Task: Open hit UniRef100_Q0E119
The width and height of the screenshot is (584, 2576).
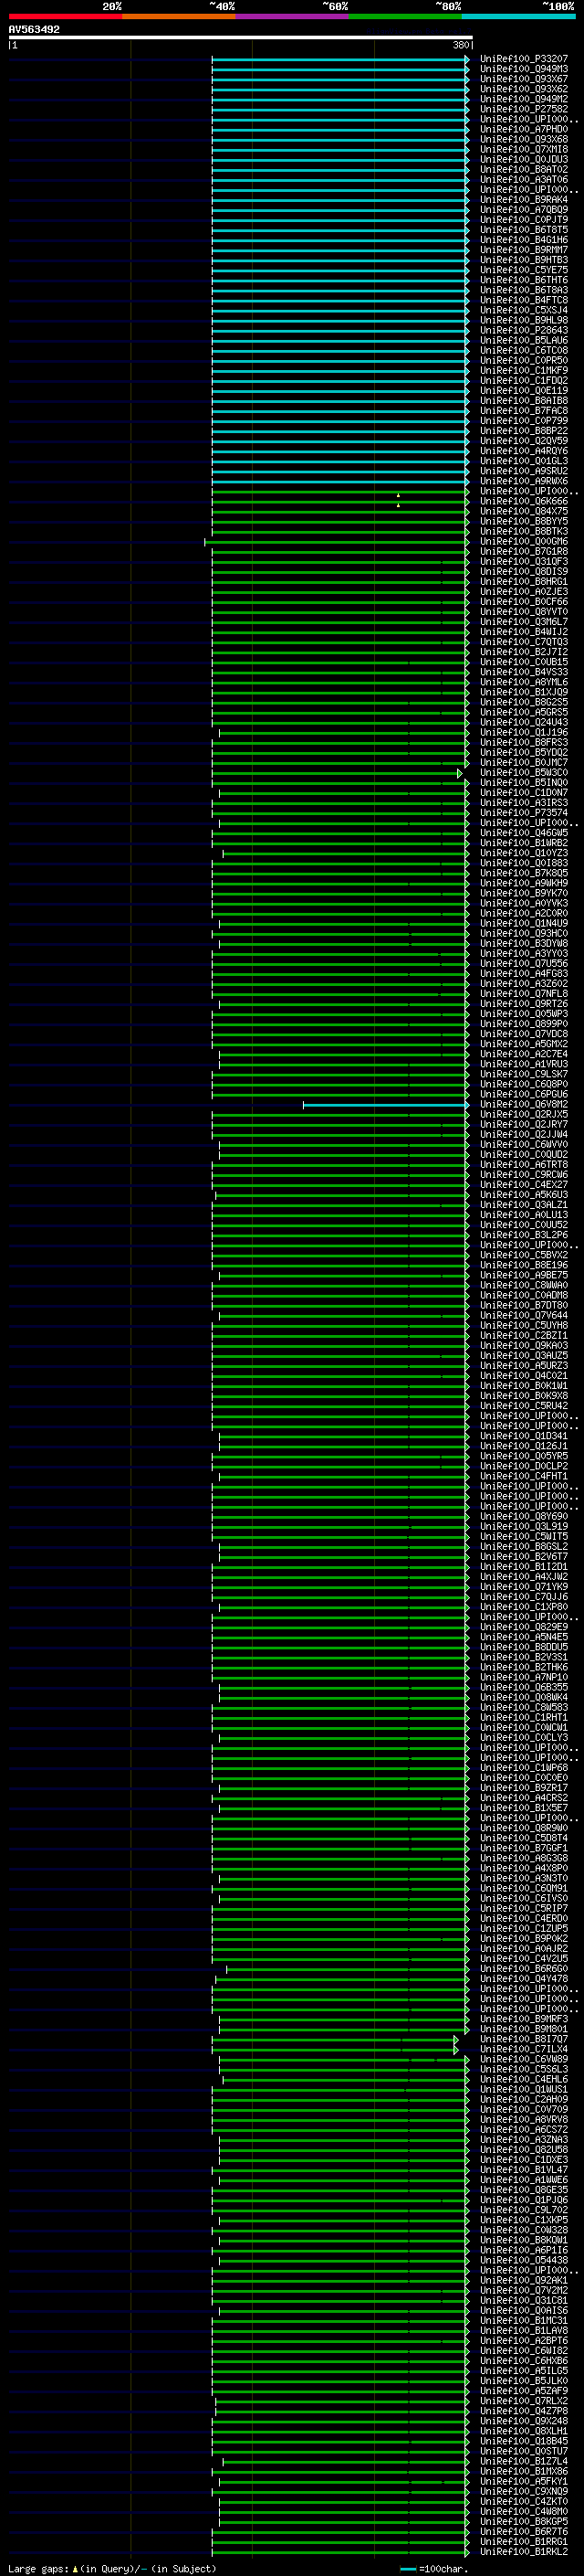Action: [524, 391]
